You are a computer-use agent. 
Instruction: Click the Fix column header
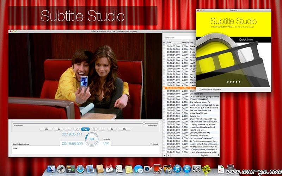coord(164,43)
